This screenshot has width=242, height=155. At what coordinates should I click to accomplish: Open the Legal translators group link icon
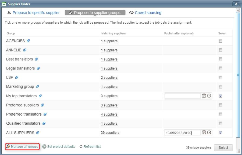point(38,68)
